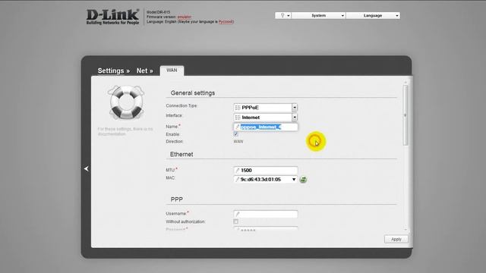Click the green MAC clone icon
The width and height of the screenshot is (486, 273).
pyautogui.click(x=303, y=179)
